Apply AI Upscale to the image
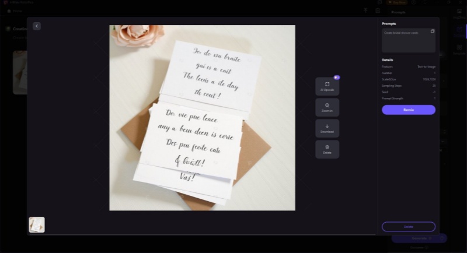Screen dimensions: 467x253 click(327, 86)
